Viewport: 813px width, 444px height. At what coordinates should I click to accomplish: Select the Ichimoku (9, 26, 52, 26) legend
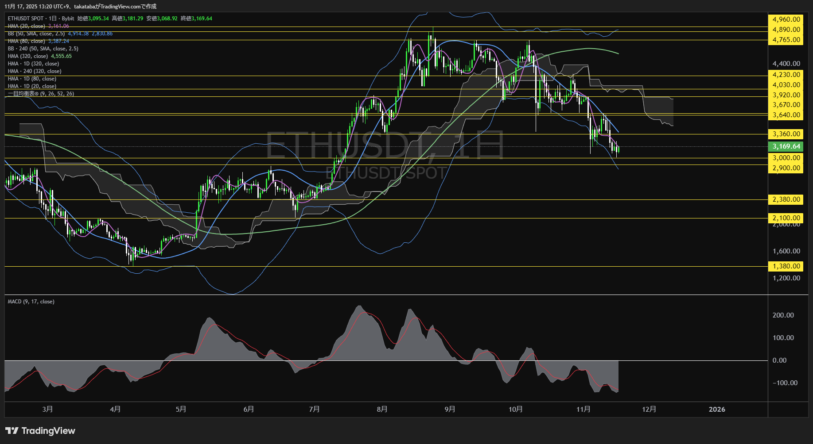click(41, 94)
